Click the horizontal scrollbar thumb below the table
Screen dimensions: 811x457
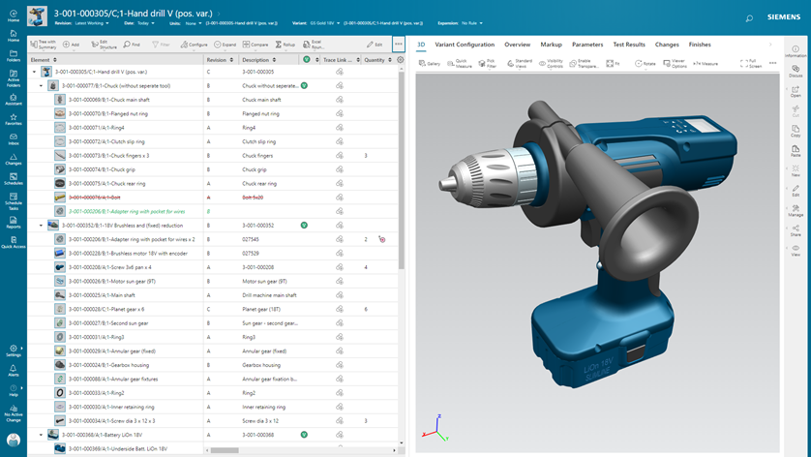click(225, 450)
